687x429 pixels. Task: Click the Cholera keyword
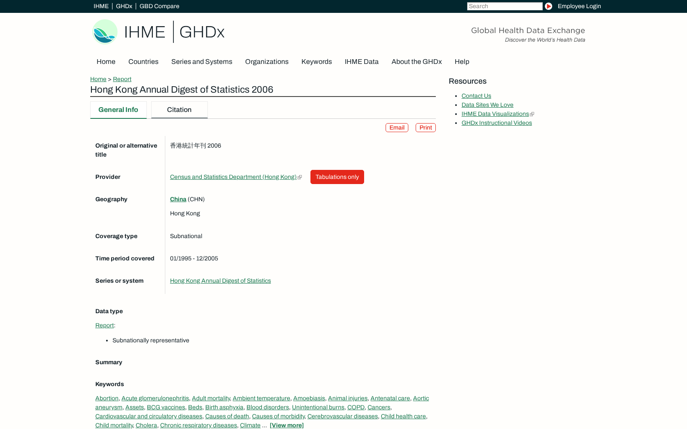pyautogui.click(x=146, y=425)
